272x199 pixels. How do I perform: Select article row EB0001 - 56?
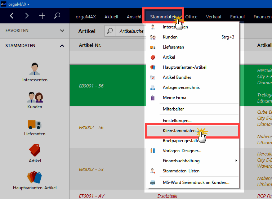(91, 86)
